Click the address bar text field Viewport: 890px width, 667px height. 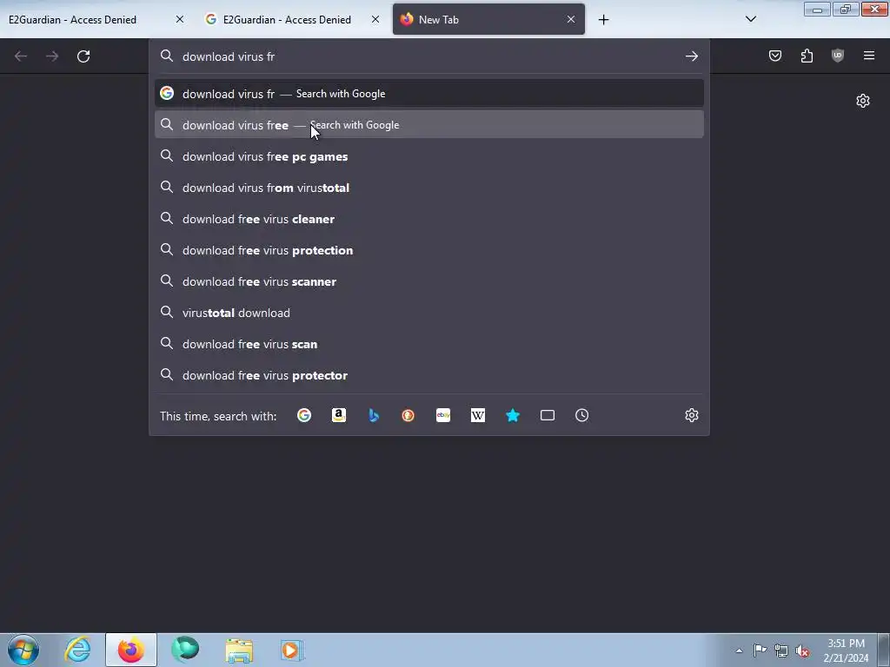tap(428, 56)
